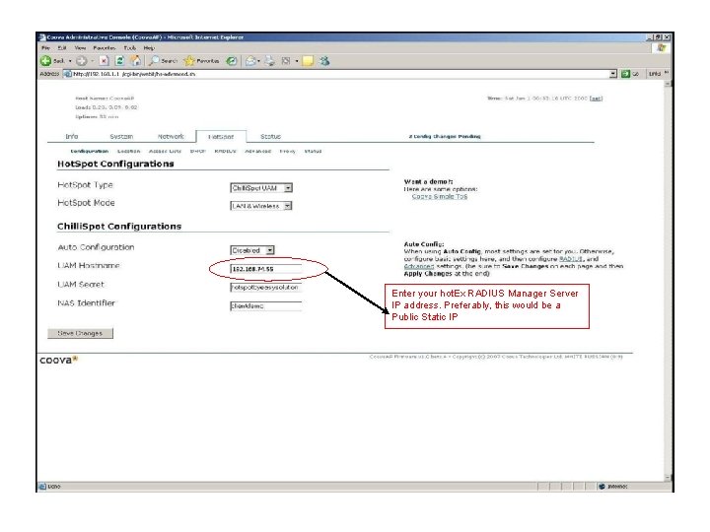Image resolution: width=710 pixels, height=532 pixels.
Task: Open the HotSpot Type dropdown ChilliSpot UAM
Action: coord(261,188)
